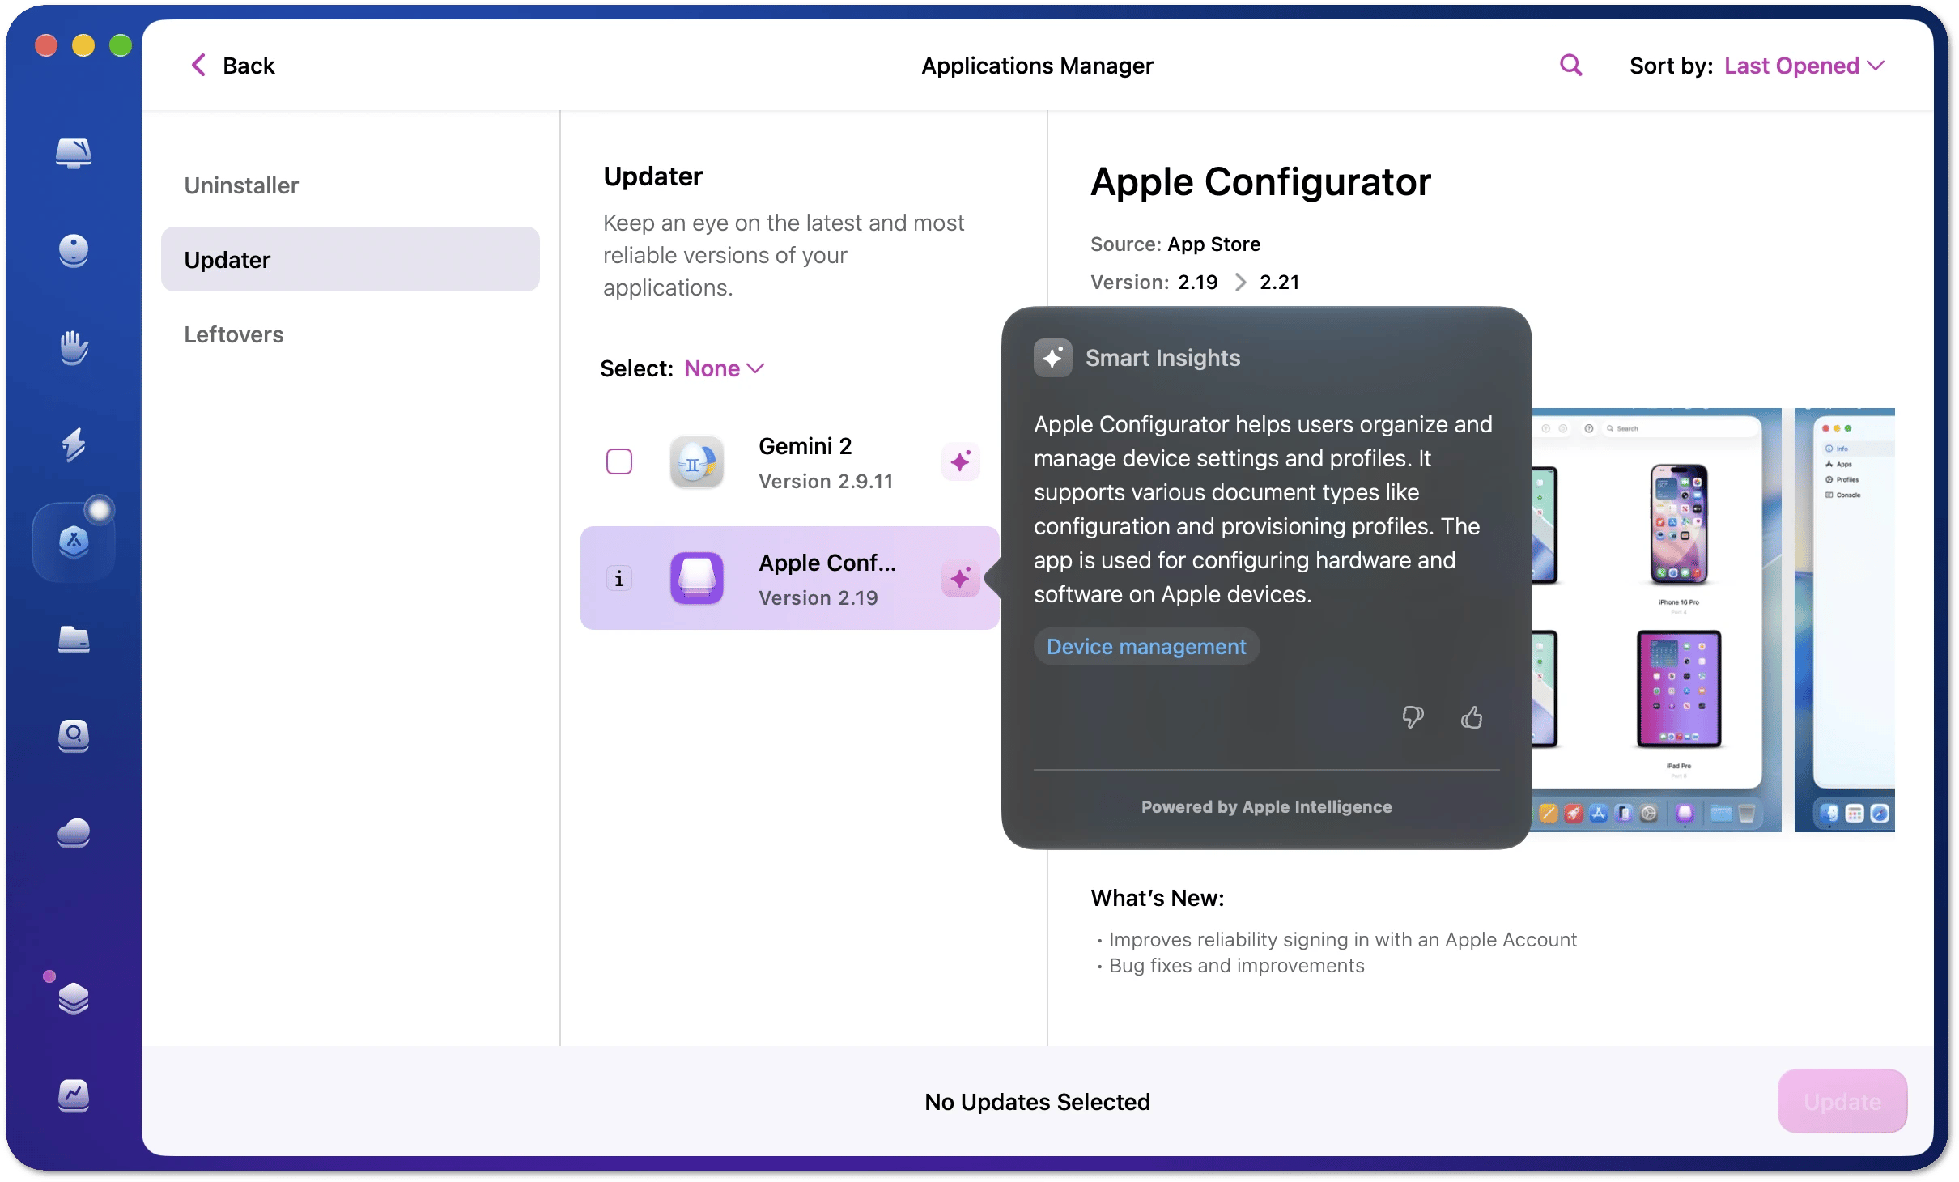Open the Cloud Cleanup icon in sidebar
Screen dimensions: 1959x1182
click(x=74, y=833)
